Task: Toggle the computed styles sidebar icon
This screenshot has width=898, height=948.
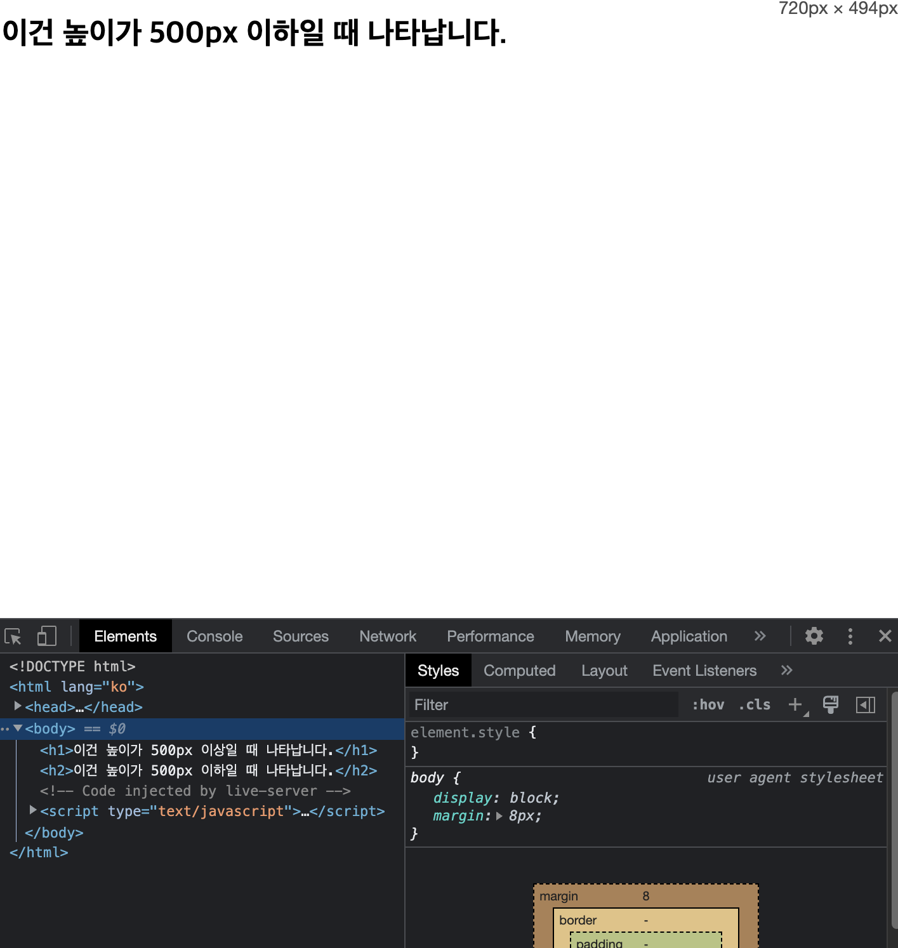Action: pyautogui.click(x=866, y=705)
